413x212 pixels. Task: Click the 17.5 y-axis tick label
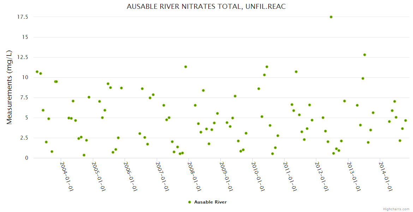coord(23,17)
